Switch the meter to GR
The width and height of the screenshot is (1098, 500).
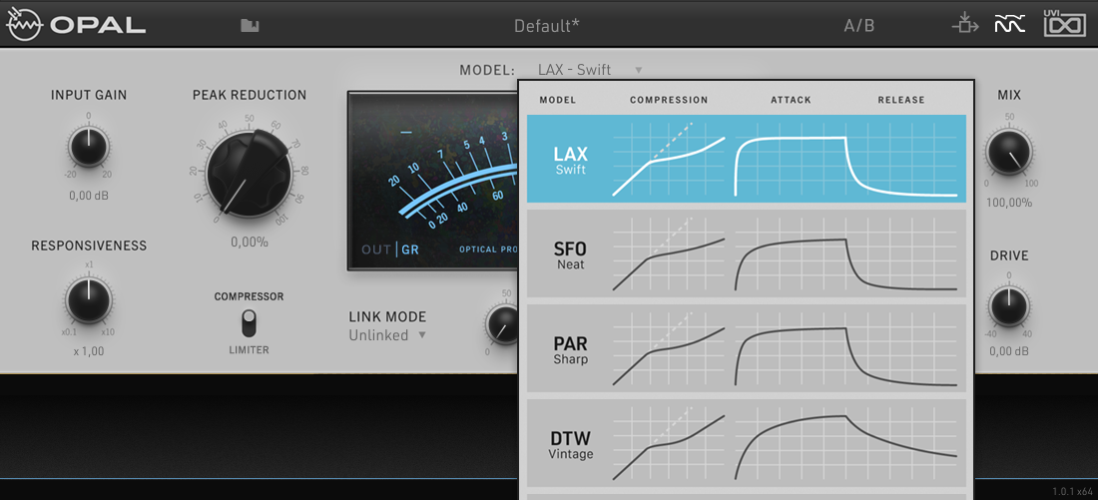point(410,249)
